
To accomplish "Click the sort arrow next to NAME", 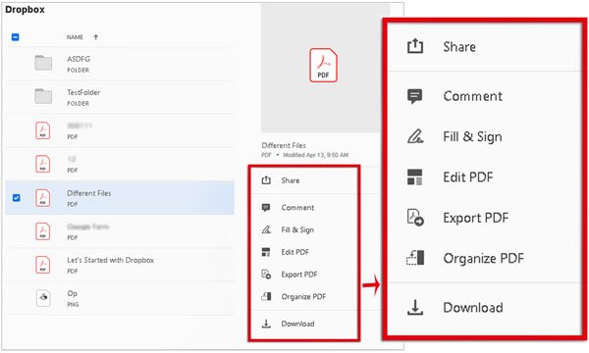I will click(x=96, y=37).
